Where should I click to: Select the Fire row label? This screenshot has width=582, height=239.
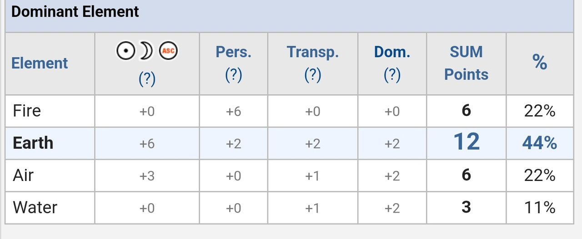(27, 111)
